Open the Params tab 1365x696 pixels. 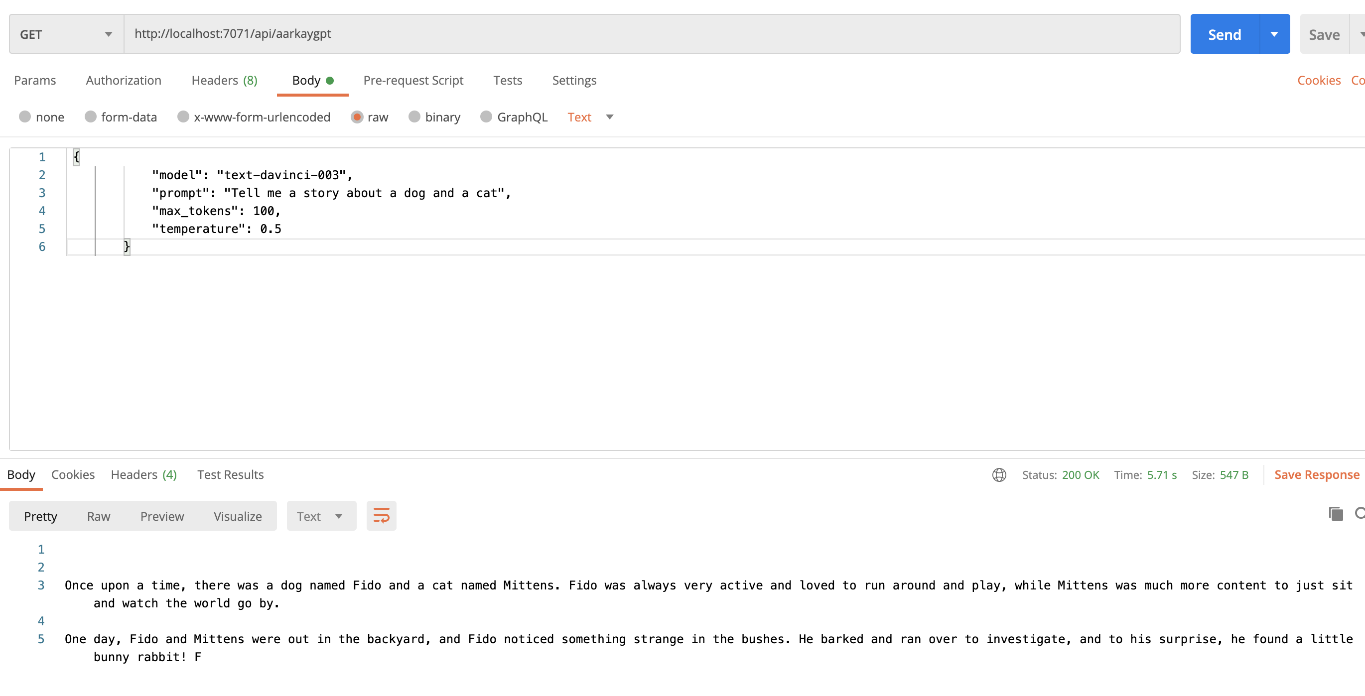tap(35, 80)
